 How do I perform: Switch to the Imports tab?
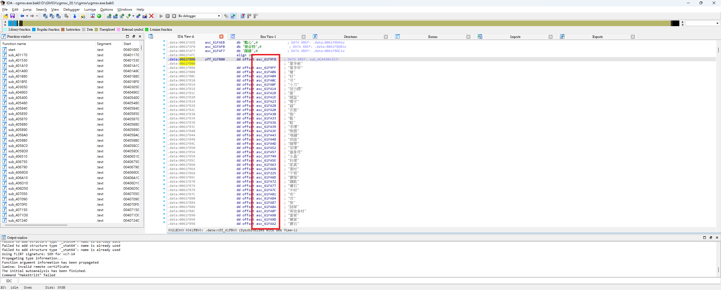[x=515, y=37]
